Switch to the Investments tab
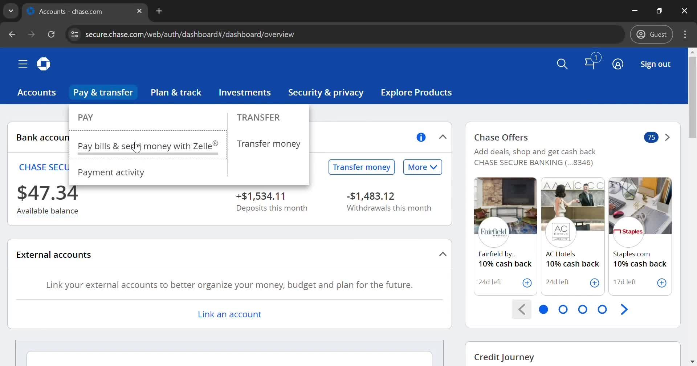 click(x=244, y=92)
